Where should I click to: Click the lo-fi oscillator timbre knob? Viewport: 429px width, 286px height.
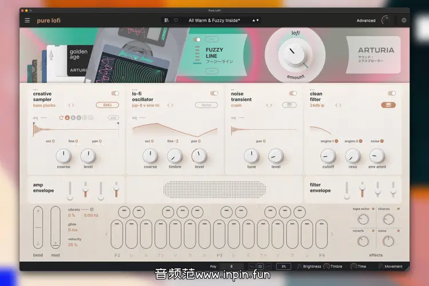click(x=175, y=156)
